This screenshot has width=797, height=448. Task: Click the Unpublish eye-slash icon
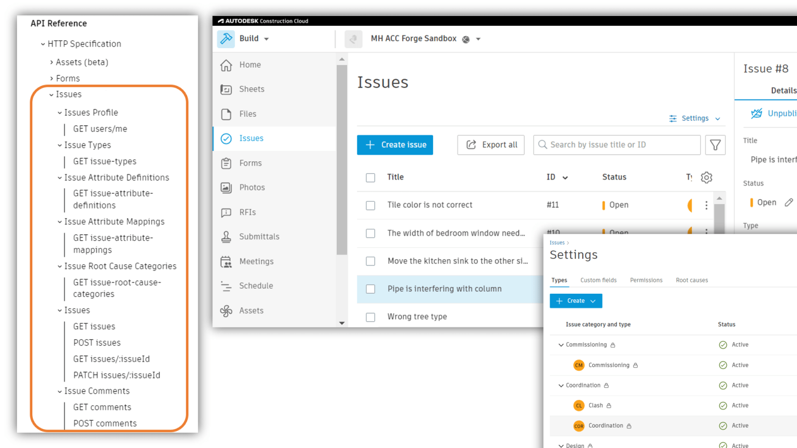point(756,114)
